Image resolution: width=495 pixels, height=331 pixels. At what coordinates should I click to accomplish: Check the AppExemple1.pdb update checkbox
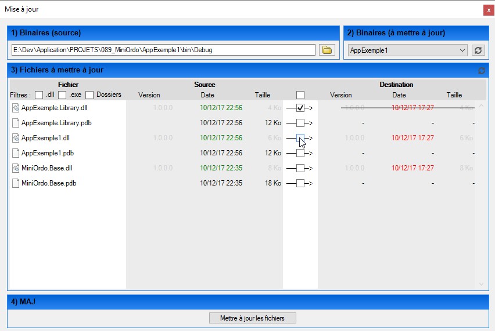point(300,153)
